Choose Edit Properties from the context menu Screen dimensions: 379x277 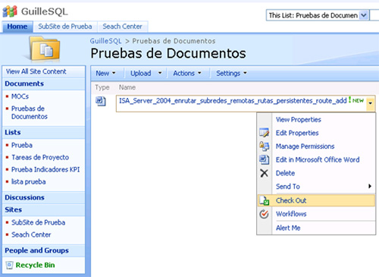point(297,133)
